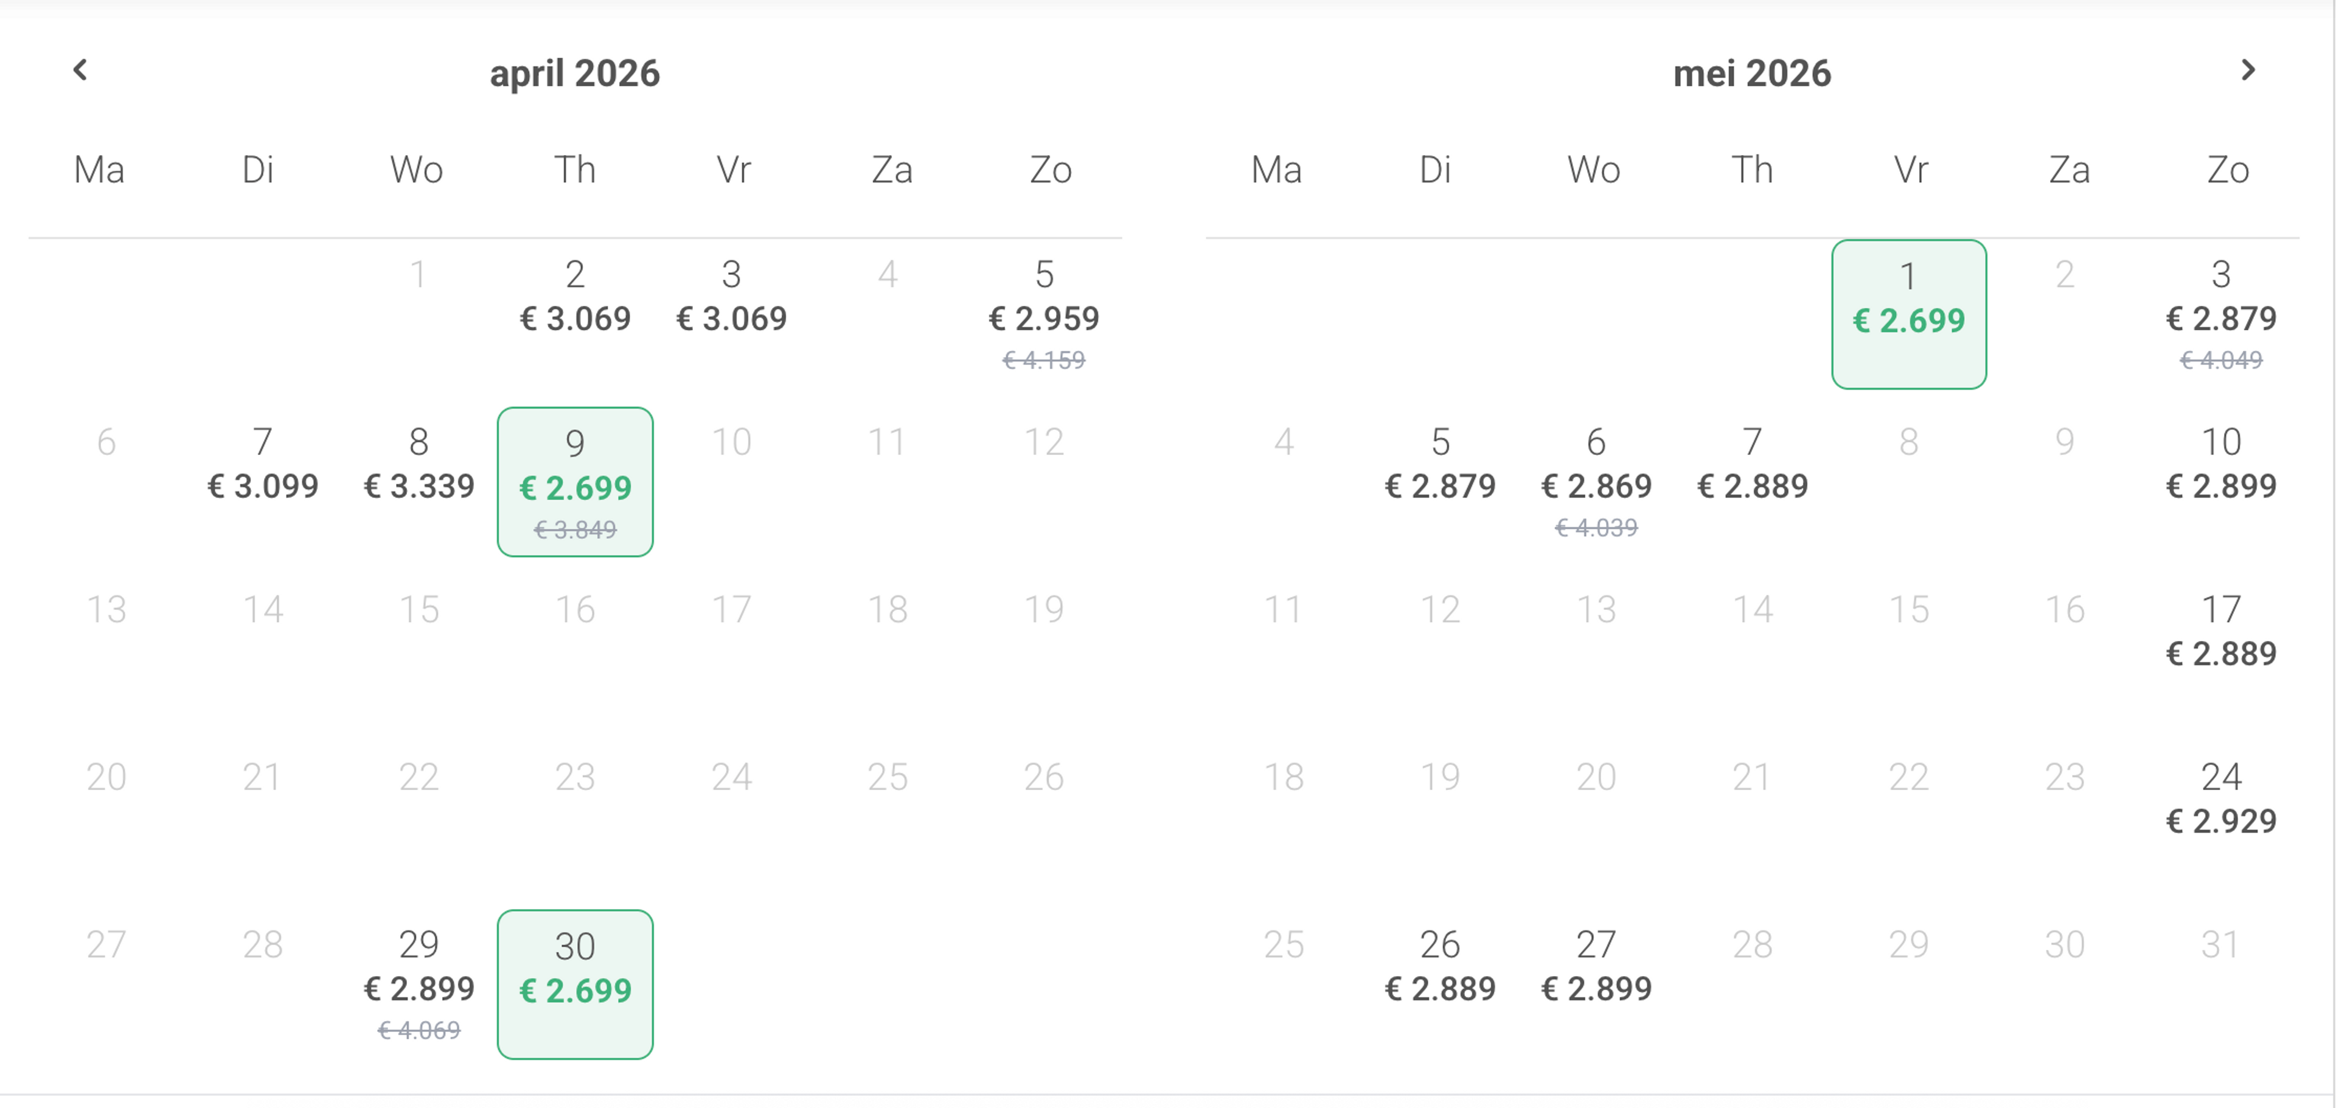Select May 24 at € 2.929
The width and height of the screenshot is (2336, 1108).
pyautogui.click(x=2221, y=799)
